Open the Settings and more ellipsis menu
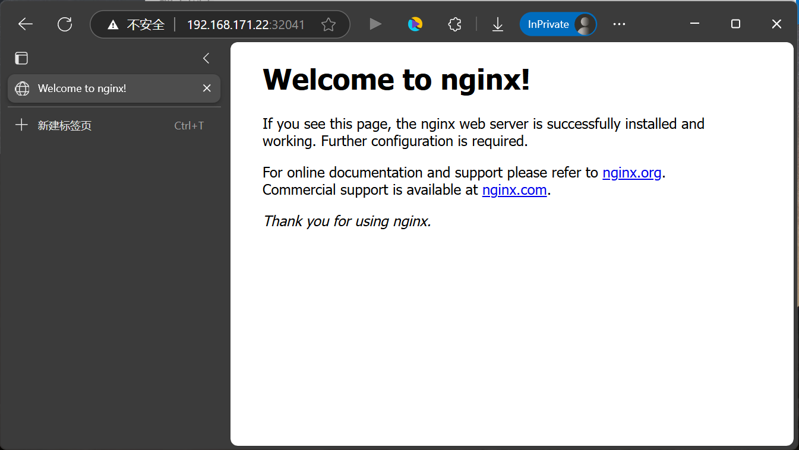The width and height of the screenshot is (799, 450). coord(619,24)
